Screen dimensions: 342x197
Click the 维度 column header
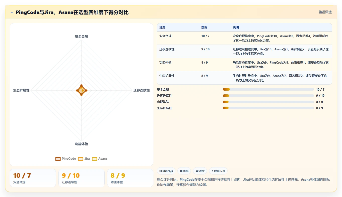(x=162, y=28)
